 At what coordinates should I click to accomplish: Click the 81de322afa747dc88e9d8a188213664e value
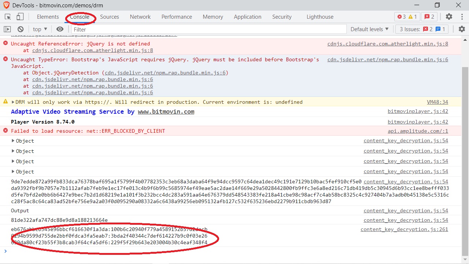[x=59, y=220]
